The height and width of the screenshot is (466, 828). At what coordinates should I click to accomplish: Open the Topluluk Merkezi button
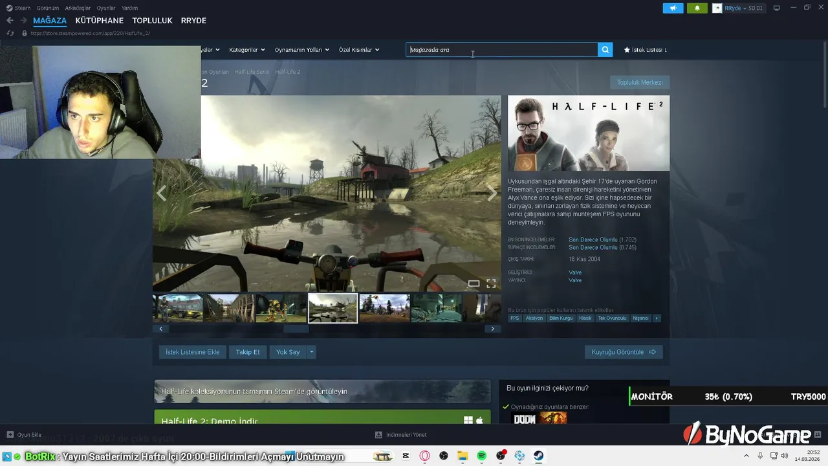click(x=640, y=82)
